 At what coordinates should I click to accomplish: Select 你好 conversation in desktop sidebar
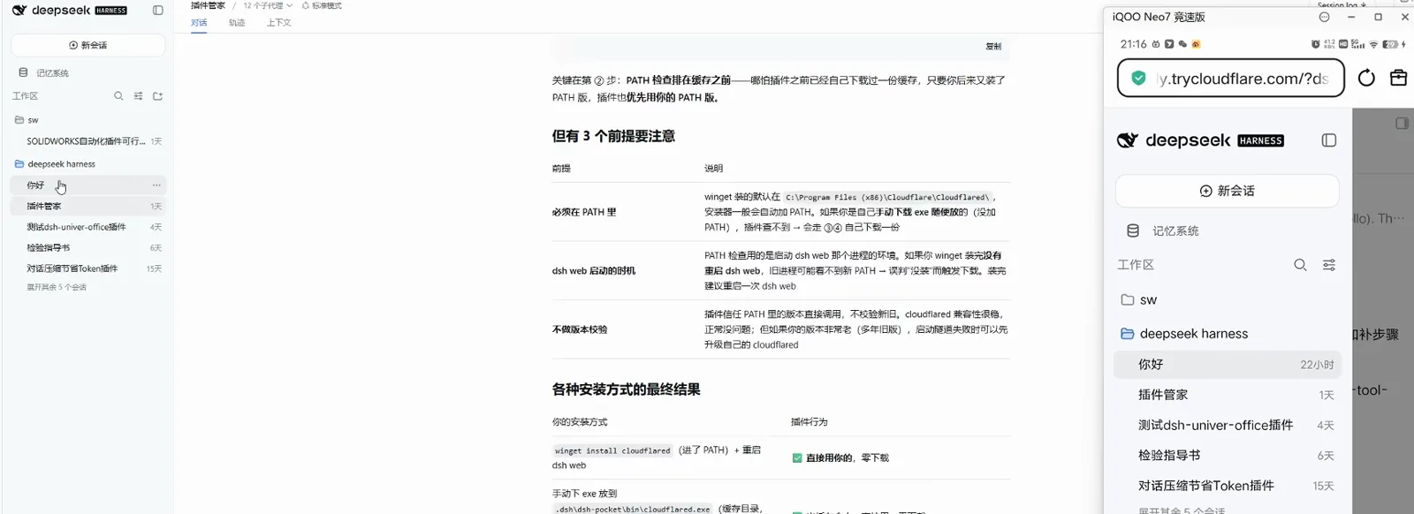coord(88,185)
